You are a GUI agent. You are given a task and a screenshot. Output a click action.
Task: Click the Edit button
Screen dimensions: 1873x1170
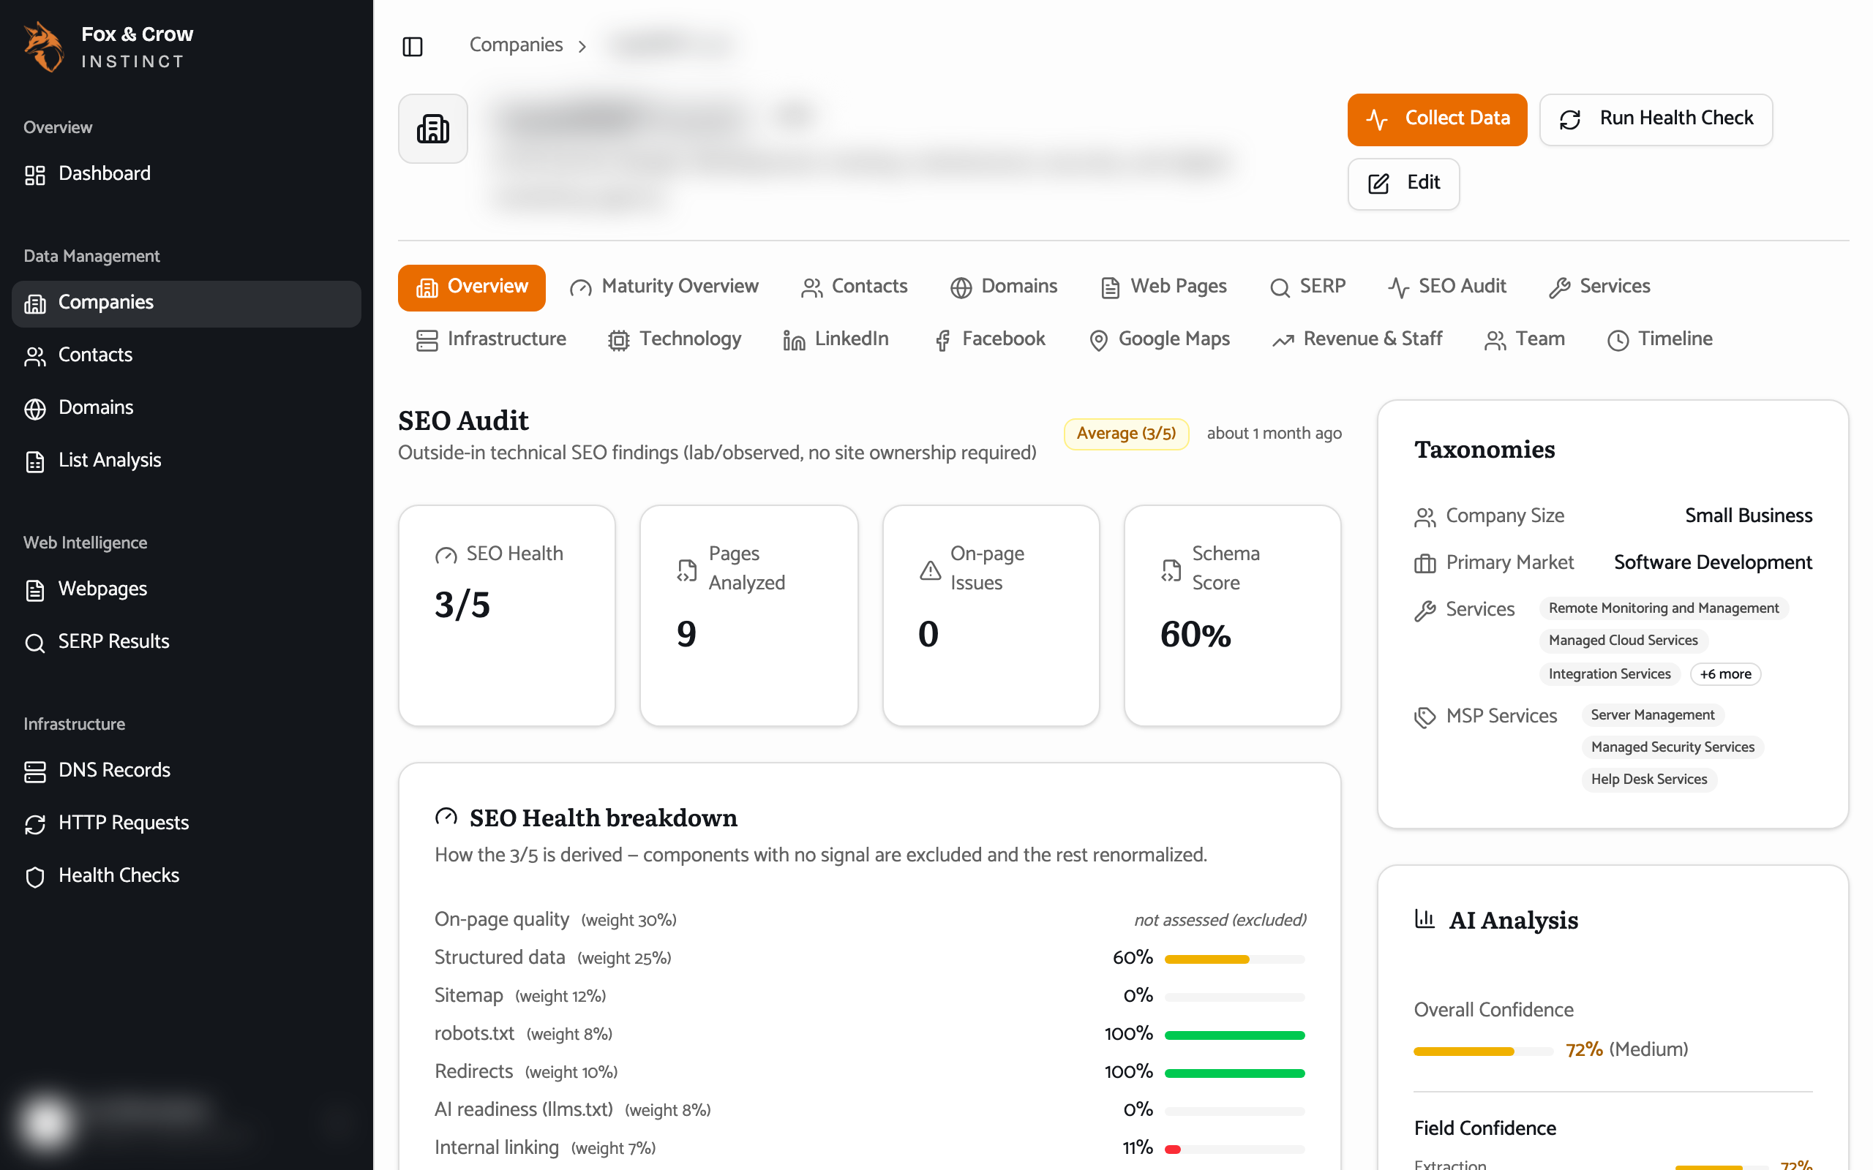[x=1403, y=184]
